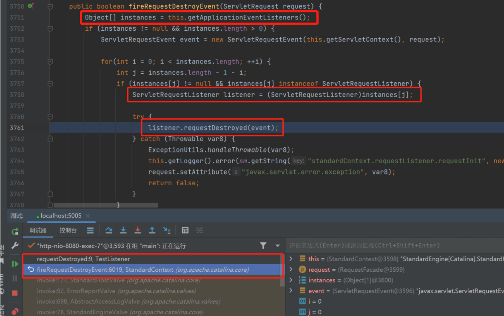Click the Rerun debug session icon
Viewport: 504px width, 316px height.
[x=15, y=231]
